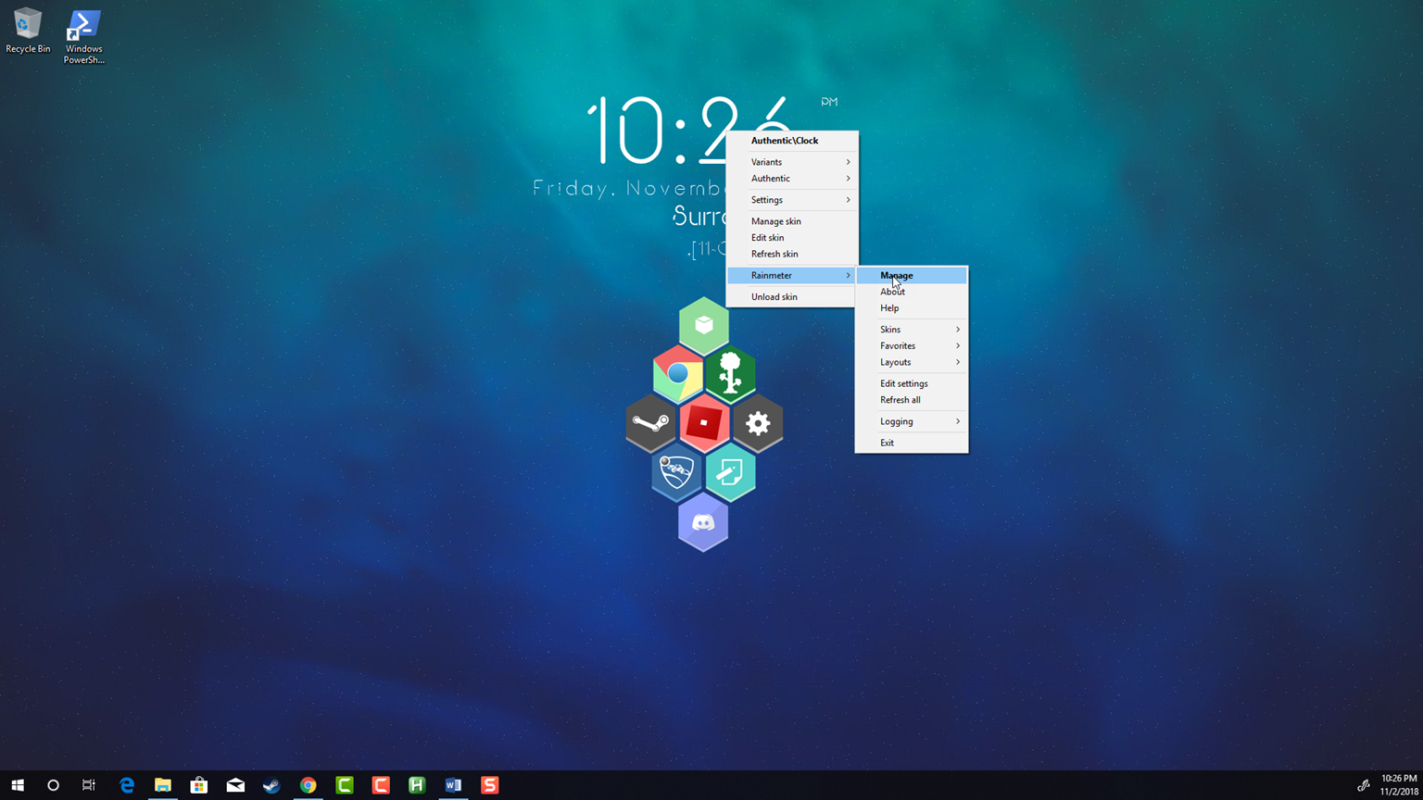
Task: Open File Explorer in the taskbar
Action: [163, 785]
